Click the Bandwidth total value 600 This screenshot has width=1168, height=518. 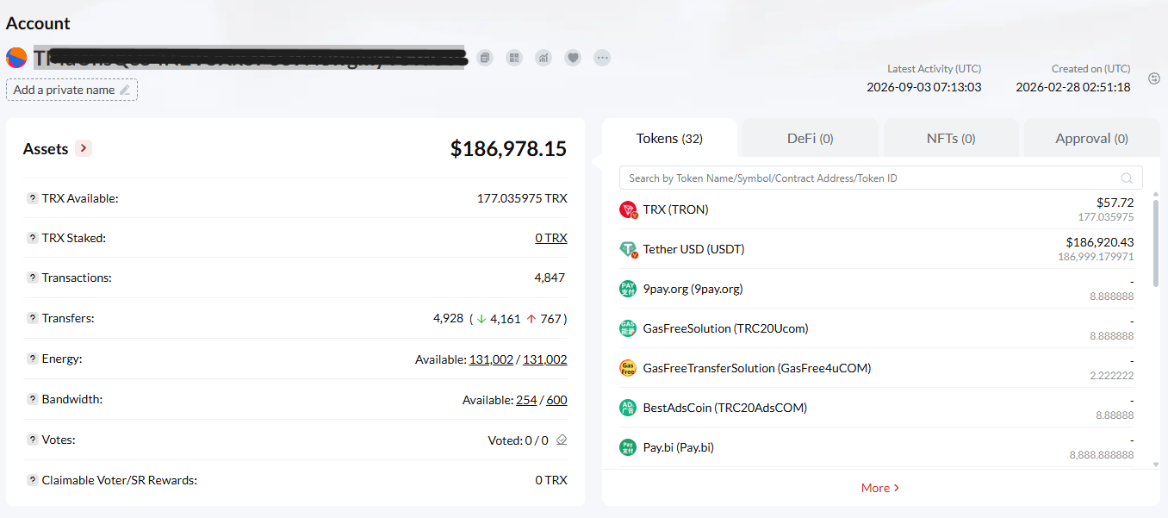pyautogui.click(x=556, y=400)
